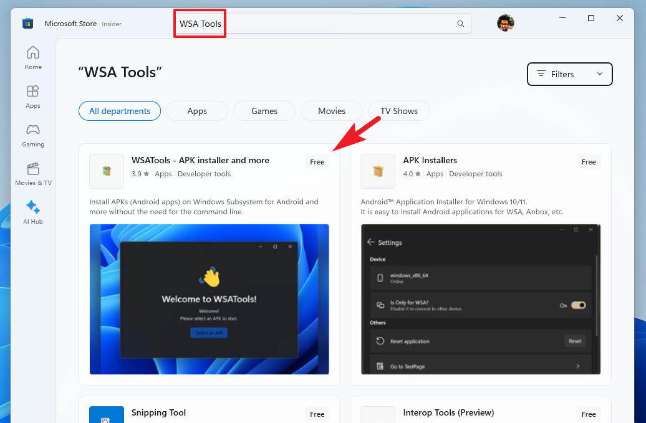Open the APK Installers title
Image resolution: width=646 pixels, height=423 pixels.
pyautogui.click(x=430, y=161)
